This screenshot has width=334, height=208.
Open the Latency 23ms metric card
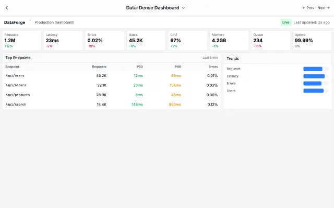coord(63,41)
